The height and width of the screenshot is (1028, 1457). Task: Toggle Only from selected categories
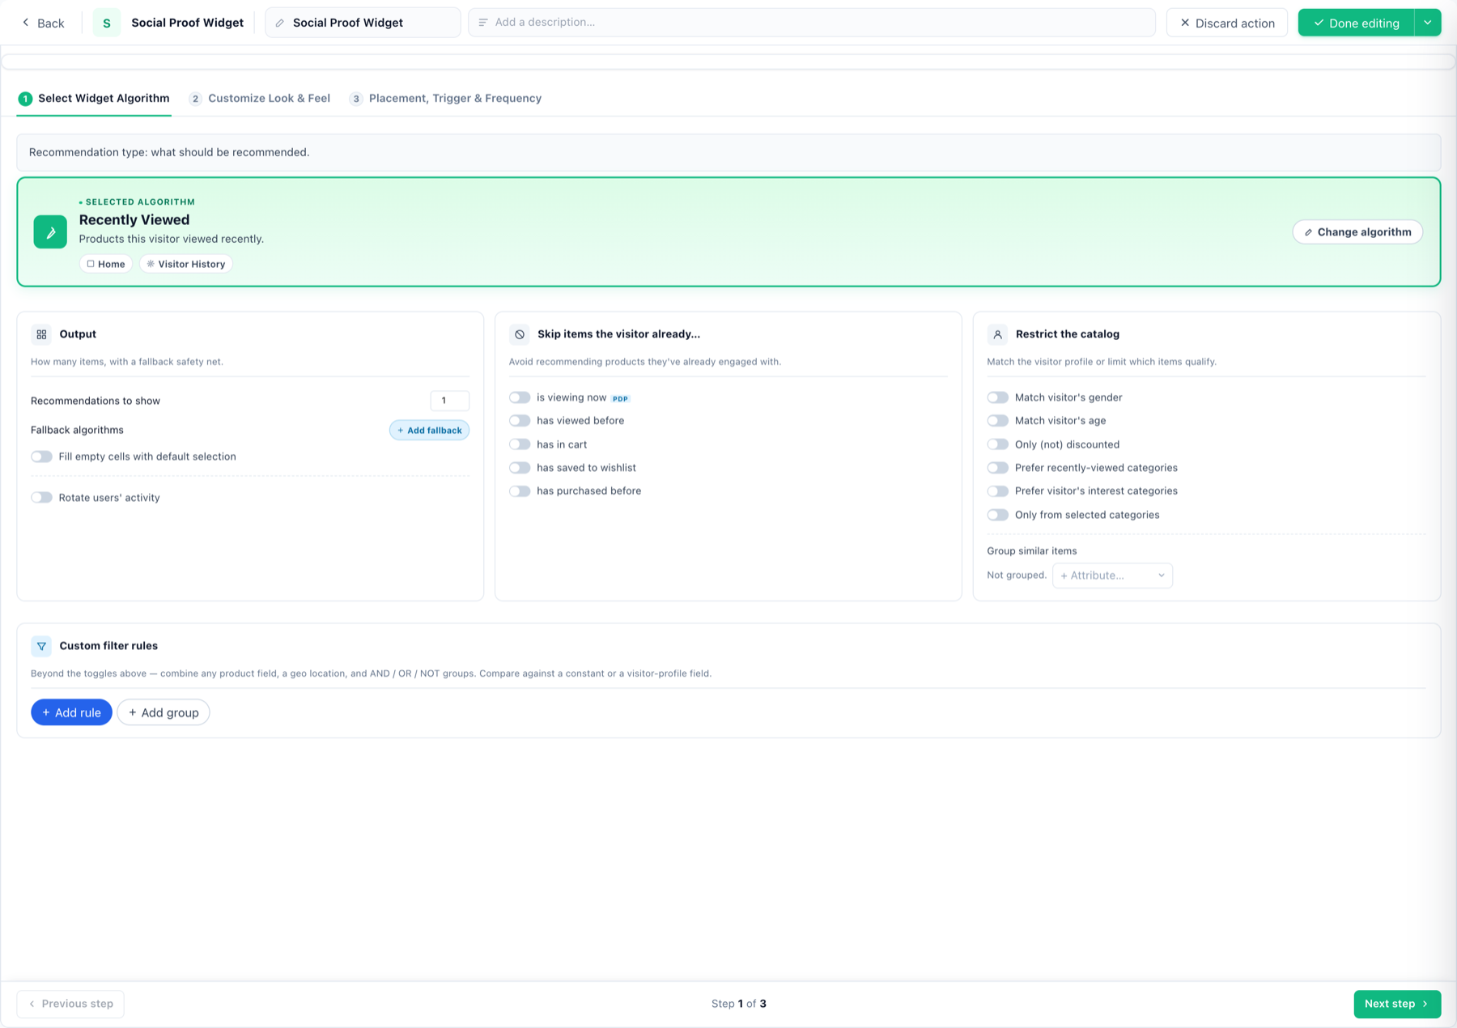(x=998, y=515)
